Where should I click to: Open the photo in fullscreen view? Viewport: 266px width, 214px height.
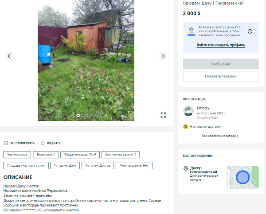(x=163, y=115)
